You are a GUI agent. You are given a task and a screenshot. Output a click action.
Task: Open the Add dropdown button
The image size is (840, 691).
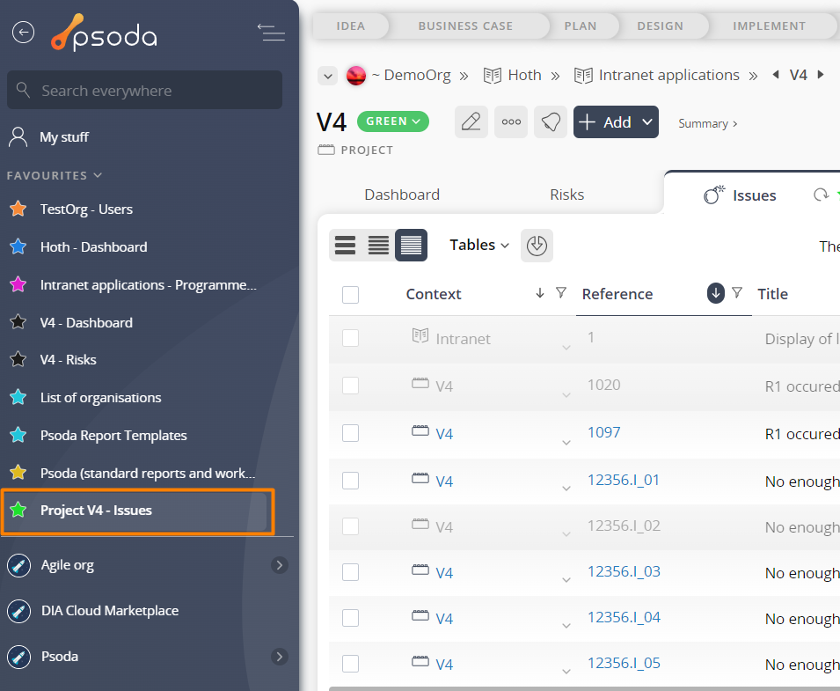click(616, 121)
